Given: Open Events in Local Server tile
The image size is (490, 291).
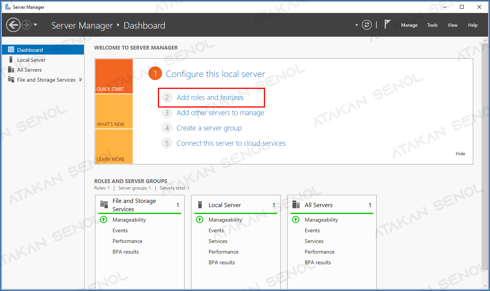Looking at the screenshot, I should [216, 230].
